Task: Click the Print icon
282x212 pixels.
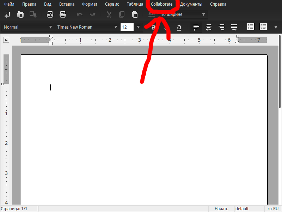Action: tap(63, 14)
